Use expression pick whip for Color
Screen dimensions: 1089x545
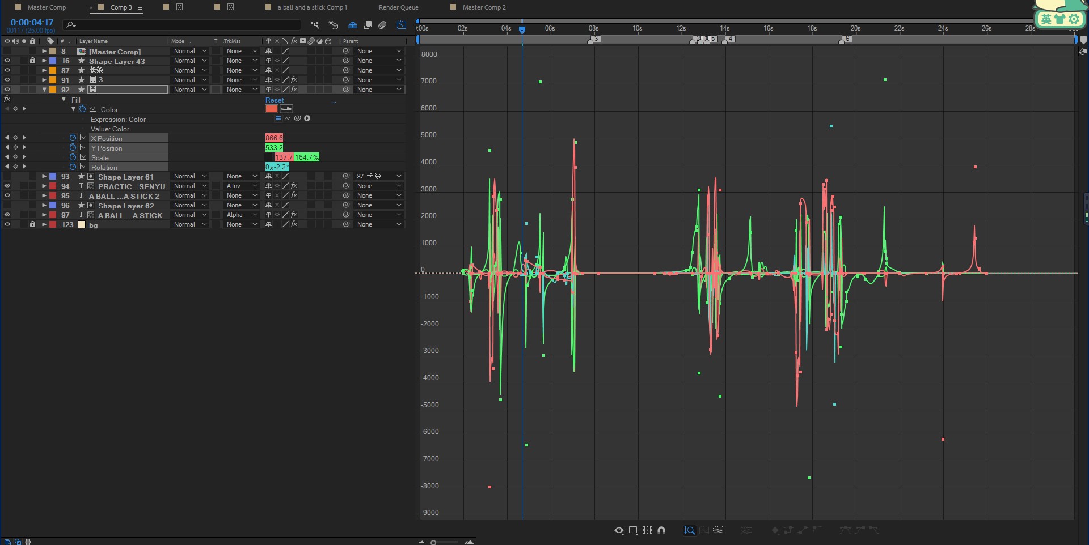tap(297, 118)
